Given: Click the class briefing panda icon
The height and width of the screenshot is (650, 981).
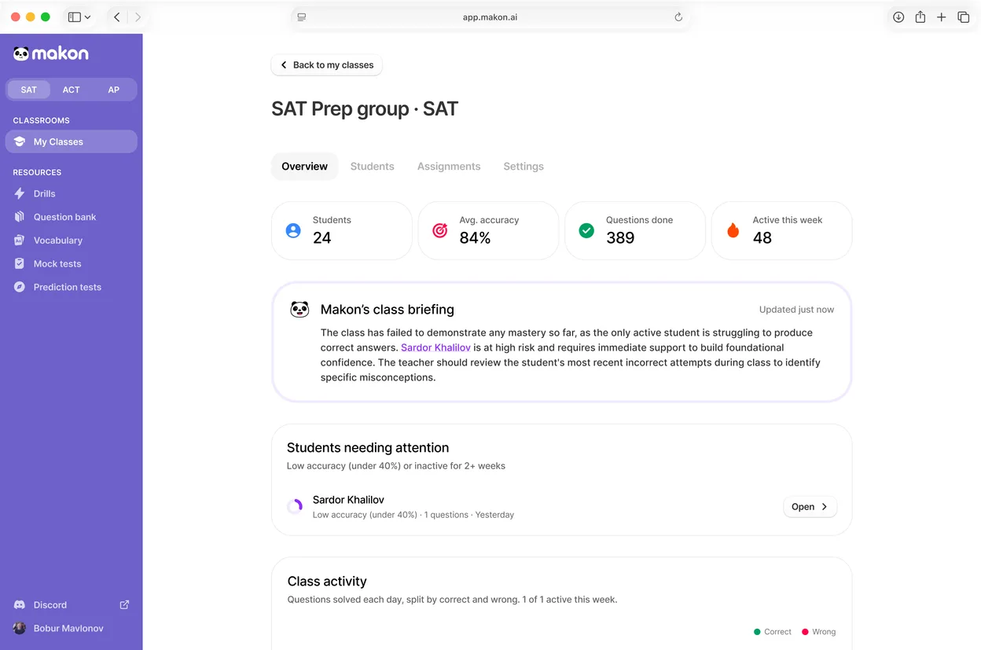Looking at the screenshot, I should (x=299, y=310).
